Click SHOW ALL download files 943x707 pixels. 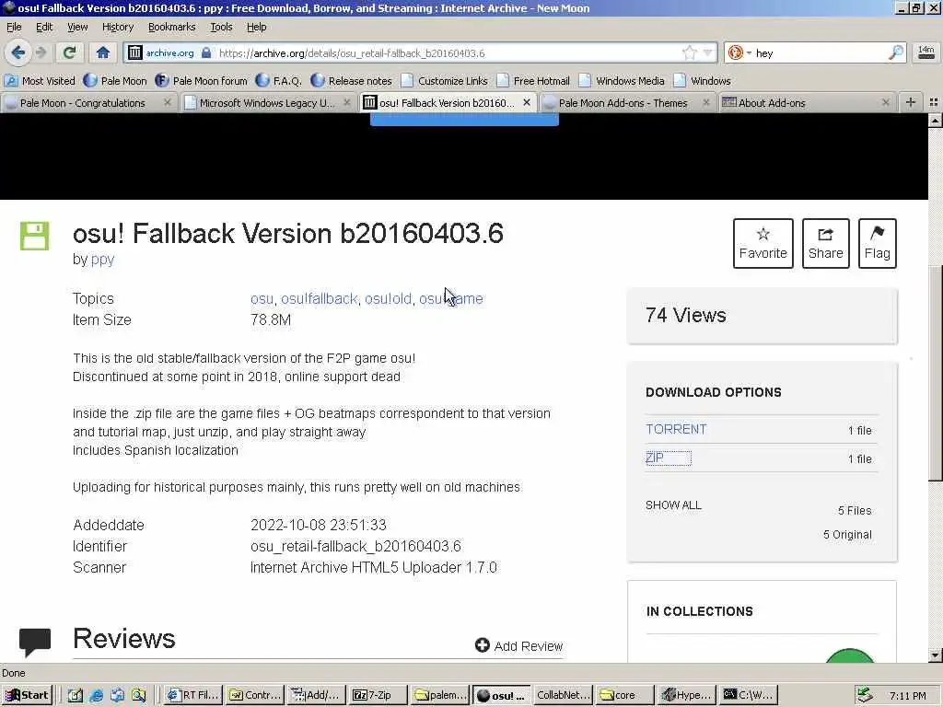(673, 505)
